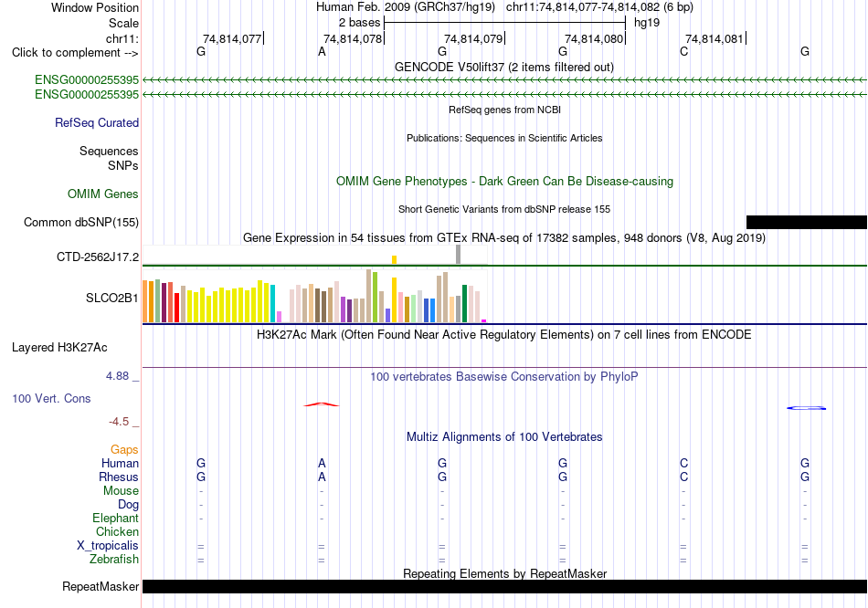868x608 pixels.
Task: Click the C base in Human row
Action: tap(683, 463)
